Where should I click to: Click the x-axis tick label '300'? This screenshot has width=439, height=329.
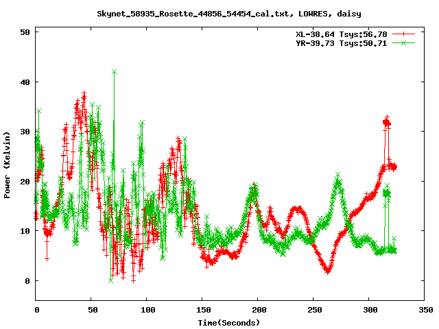(x=370, y=310)
